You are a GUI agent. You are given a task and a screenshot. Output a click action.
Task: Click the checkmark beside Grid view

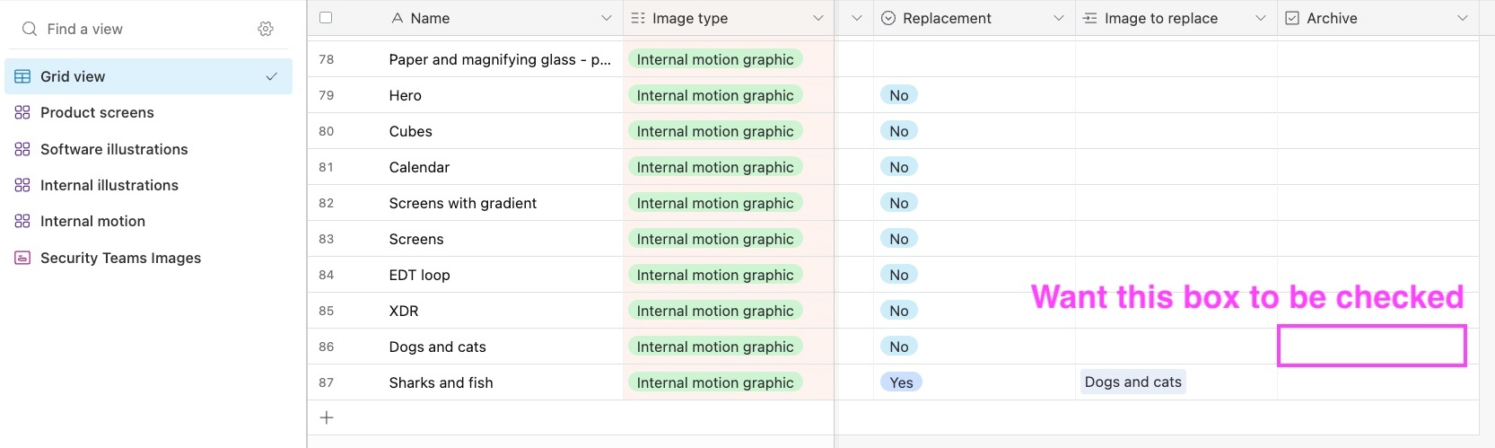(271, 76)
